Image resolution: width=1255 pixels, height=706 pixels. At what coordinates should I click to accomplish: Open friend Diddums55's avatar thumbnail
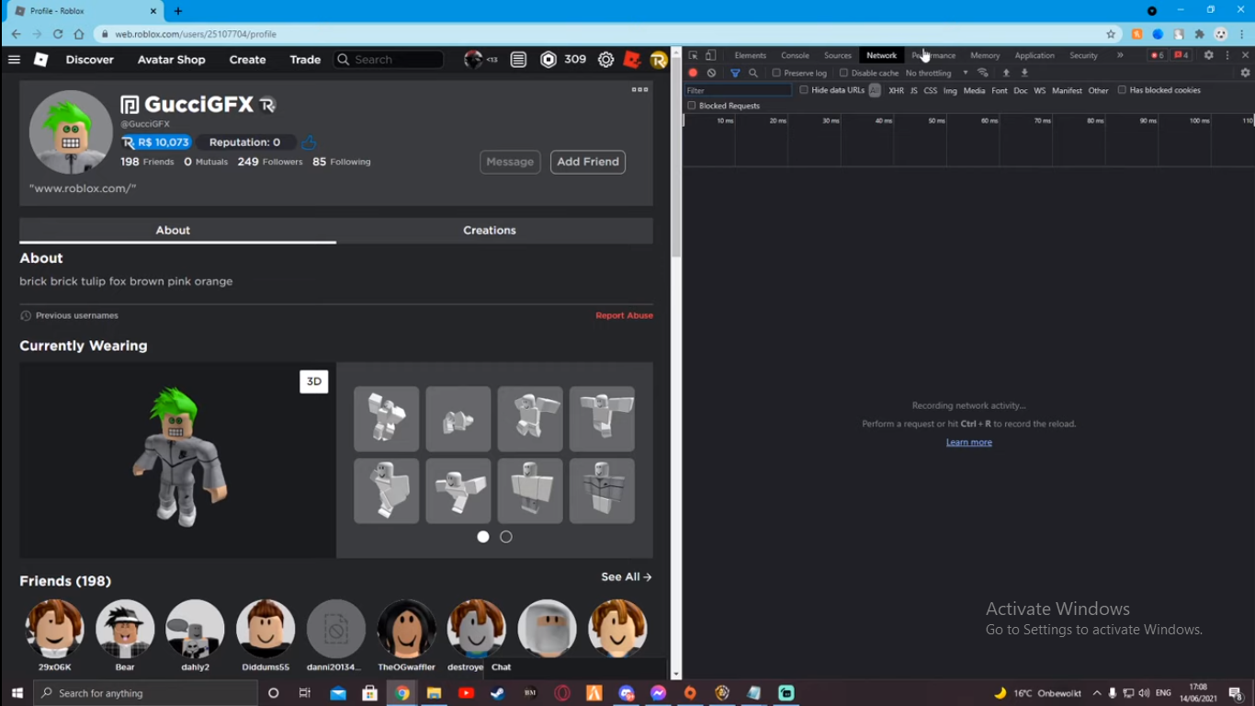(266, 629)
